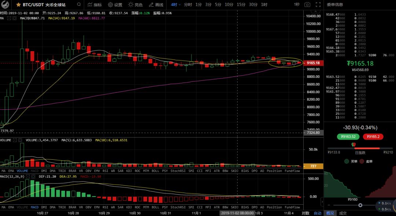Click the red ₮9165.2 ask price button
Viewport: 396px width, 216px height.
tap(373, 137)
